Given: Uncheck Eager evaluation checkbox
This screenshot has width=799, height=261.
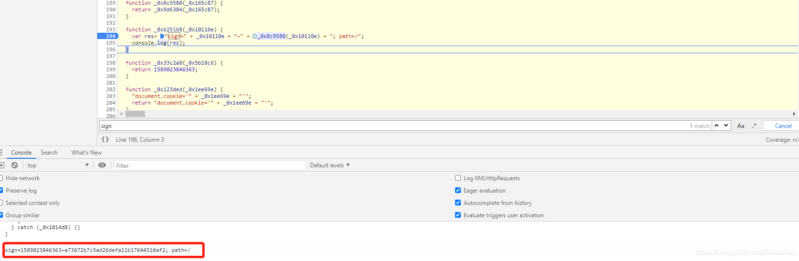Looking at the screenshot, I should (x=458, y=190).
